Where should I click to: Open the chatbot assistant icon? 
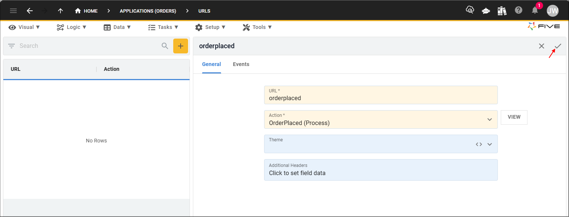pos(486,11)
